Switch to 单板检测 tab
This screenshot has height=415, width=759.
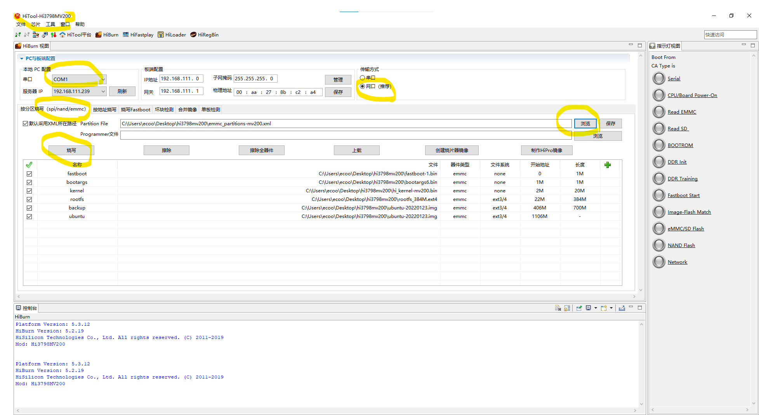point(211,110)
